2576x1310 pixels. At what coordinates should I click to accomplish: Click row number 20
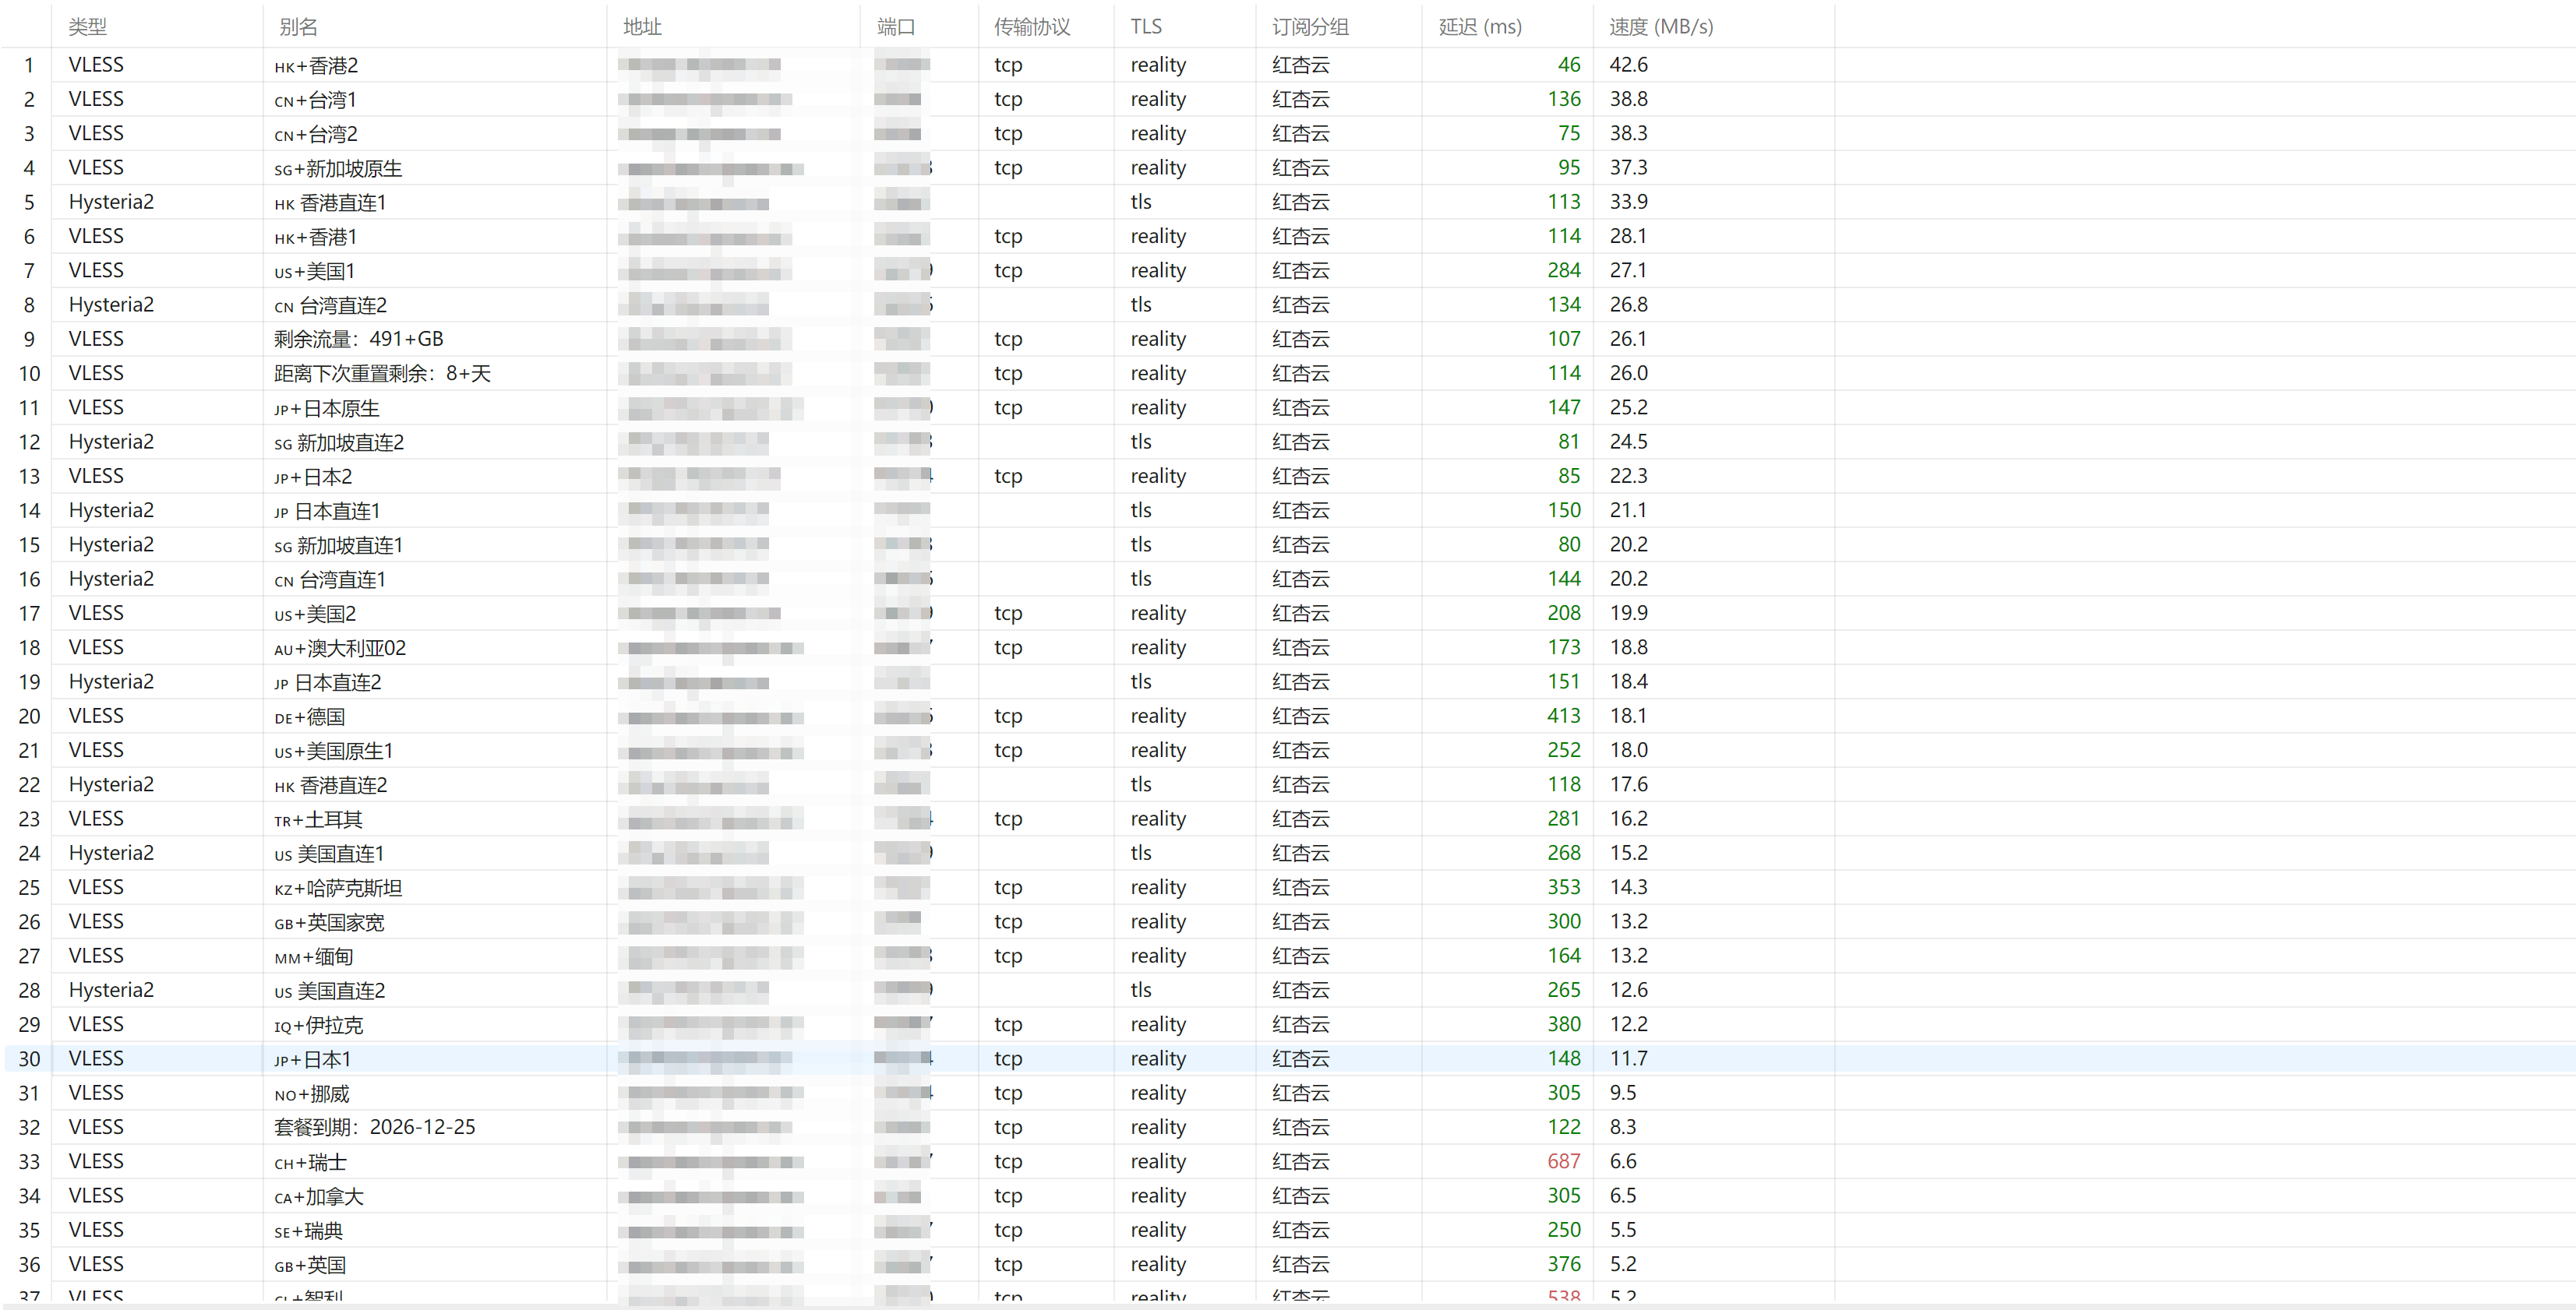pos(29,717)
